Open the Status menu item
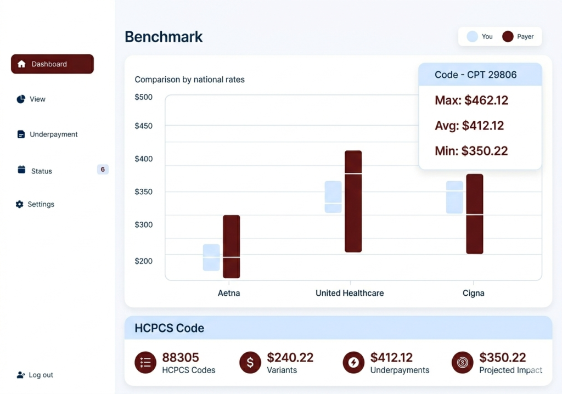The width and height of the screenshot is (562, 394). tap(41, 171)
